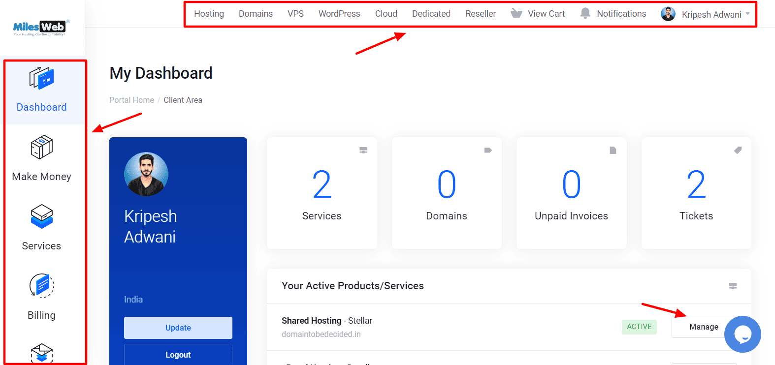
Task: Open the Dashboard sidebar icon
Action: coord(41,79)
